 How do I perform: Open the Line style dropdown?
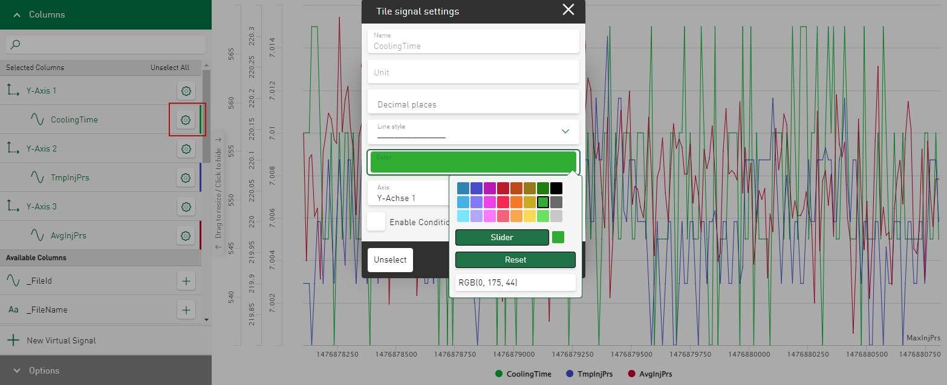[x=473, y=132]
